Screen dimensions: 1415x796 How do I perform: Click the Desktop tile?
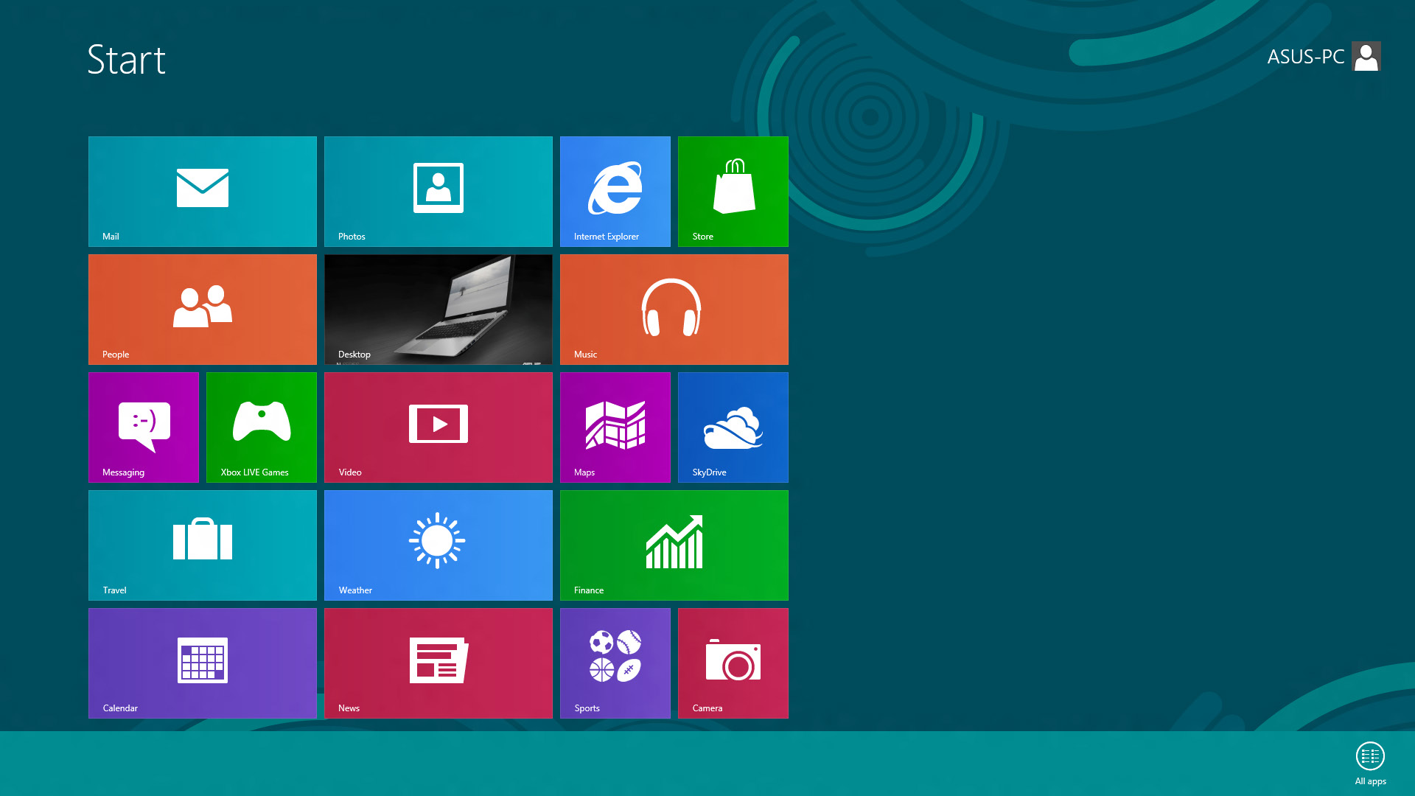pos(439,309)
